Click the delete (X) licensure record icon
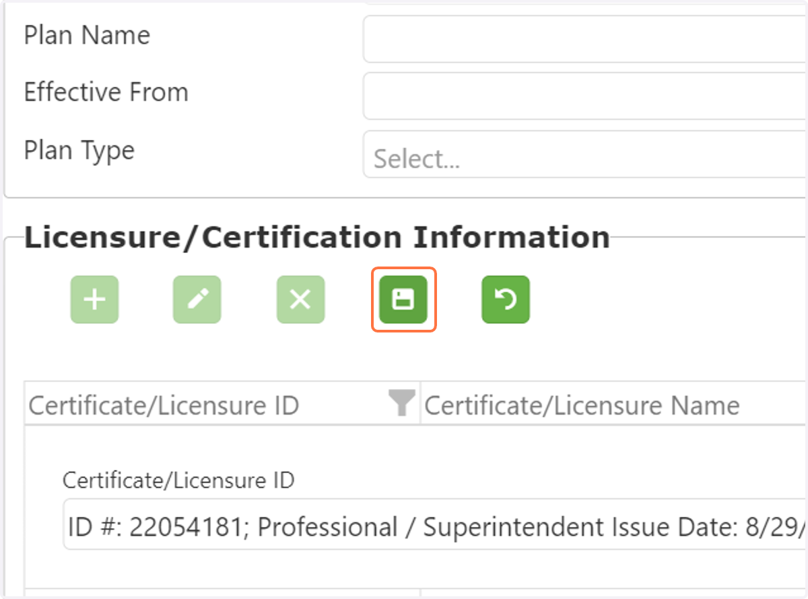 (300, 299)
